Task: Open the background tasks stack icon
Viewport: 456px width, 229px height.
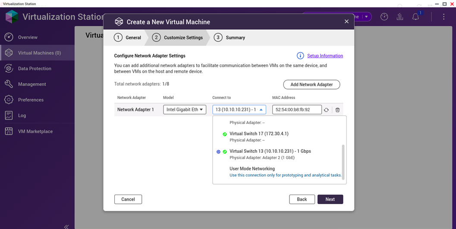Action: [400, 17]
